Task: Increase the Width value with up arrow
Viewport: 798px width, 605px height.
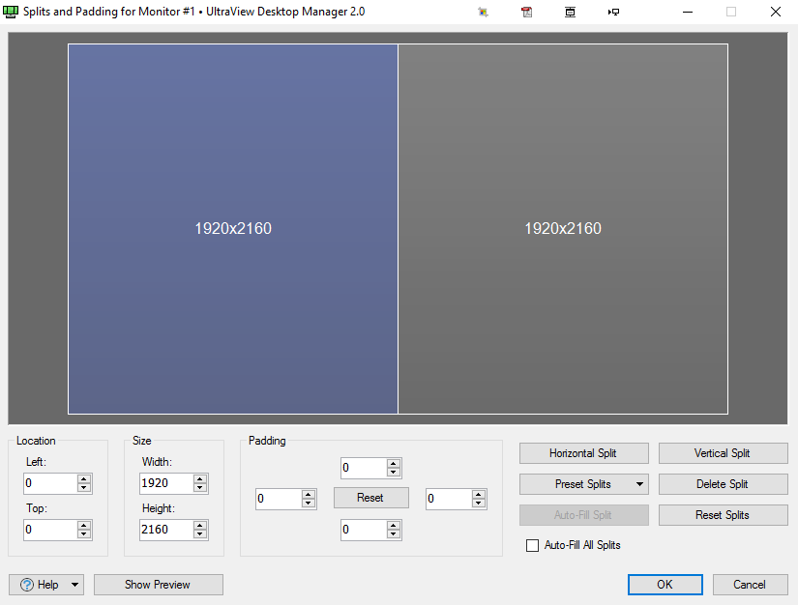Action: click(199, 478)
